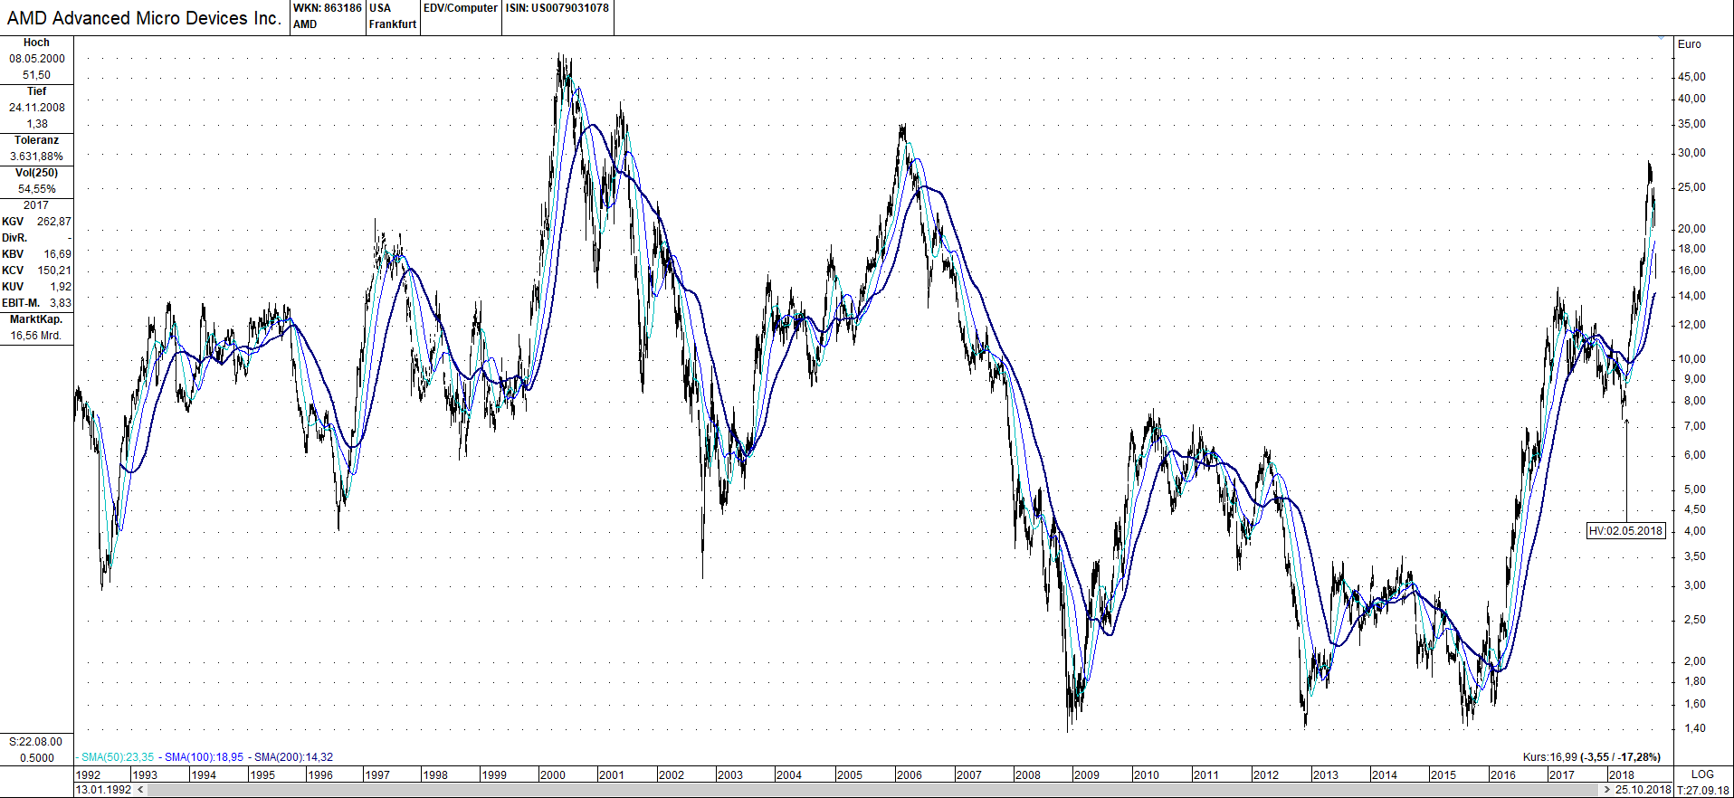Click the T:27.09.18 date label
The height and width of the screenshot is (798, 1734).
click(1703, 790)
